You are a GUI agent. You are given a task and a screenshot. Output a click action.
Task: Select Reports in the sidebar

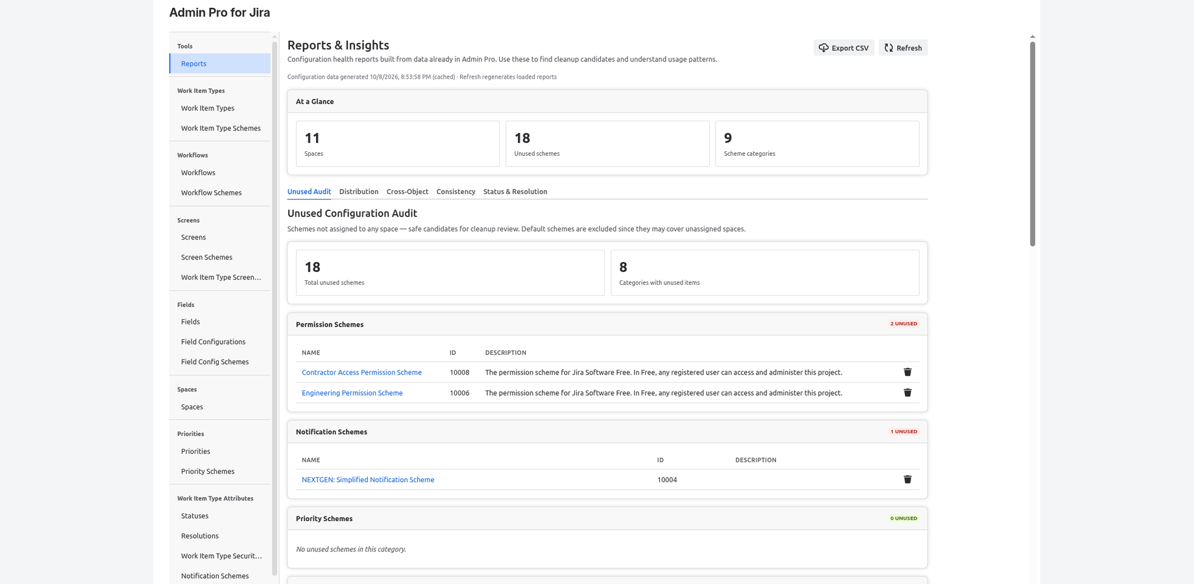[x=221, y=64]
